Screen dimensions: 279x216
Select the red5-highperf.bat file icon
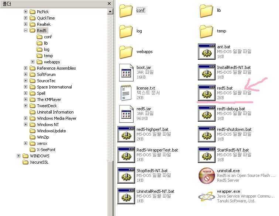tap(126, 134)
